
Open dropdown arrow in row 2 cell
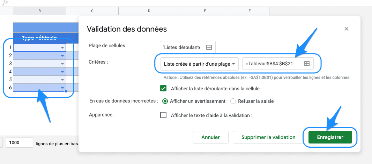click(62, 56)
